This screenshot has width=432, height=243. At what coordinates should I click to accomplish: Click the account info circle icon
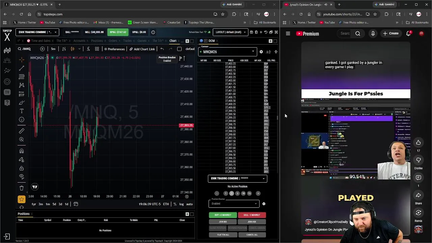pos(153,32)
